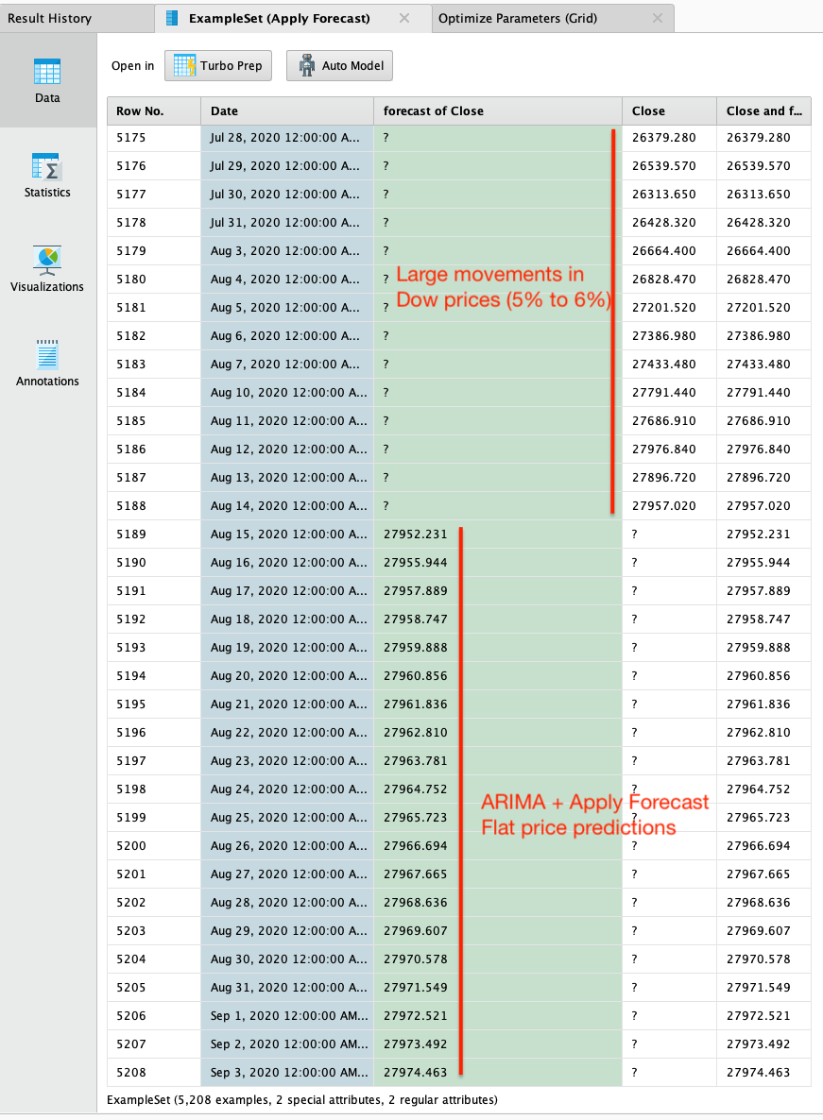This screenshot has width=823, height=1120.
Task: Open the Visualizations view icon
Action: click(47, 261)
